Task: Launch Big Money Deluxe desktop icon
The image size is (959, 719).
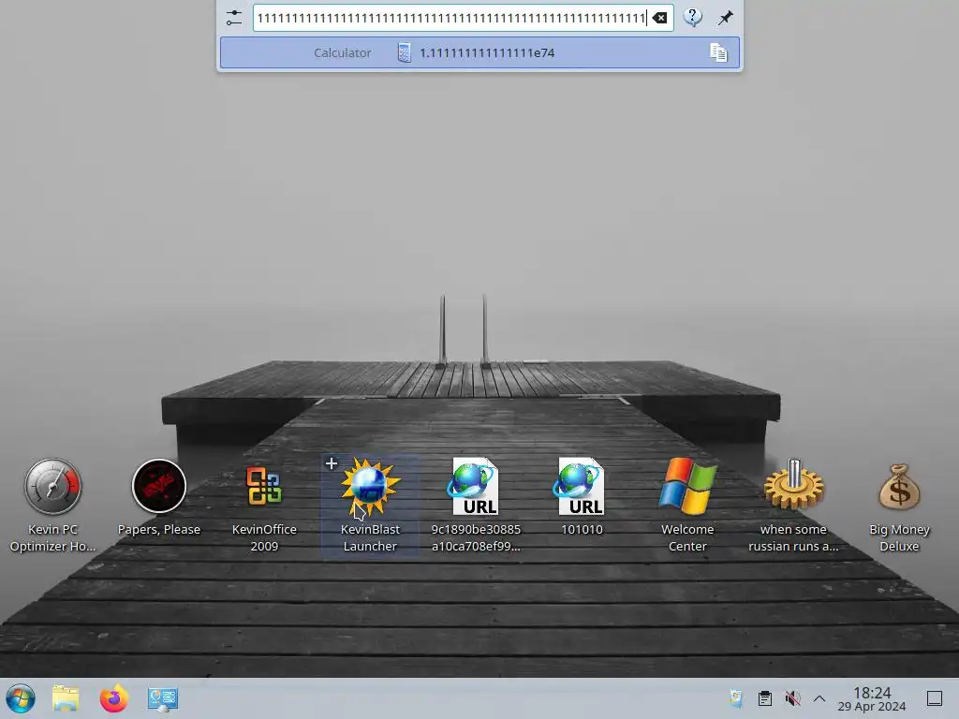Action: click(x=899, y=507)
